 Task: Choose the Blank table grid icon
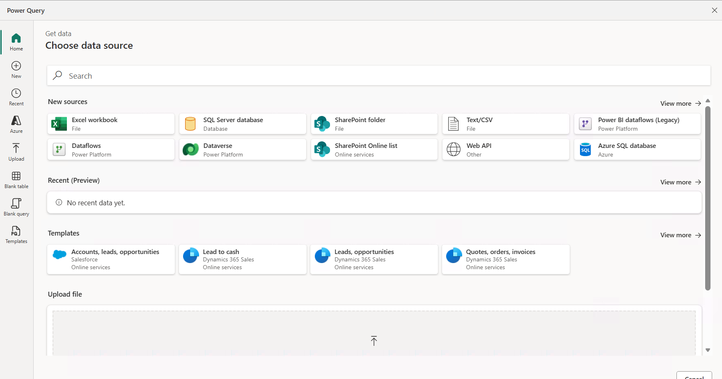pos(16,176)
